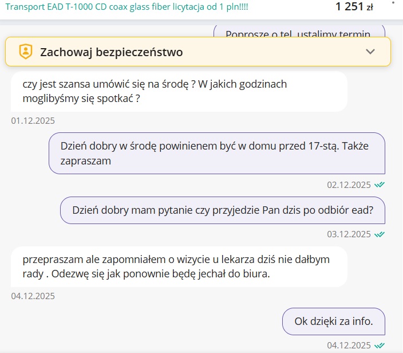Image resolution: width=403 pixels, height=353 pixels.
Task: Click the timestamp under the 'przepraszam' message
Action: click(33, 296)
